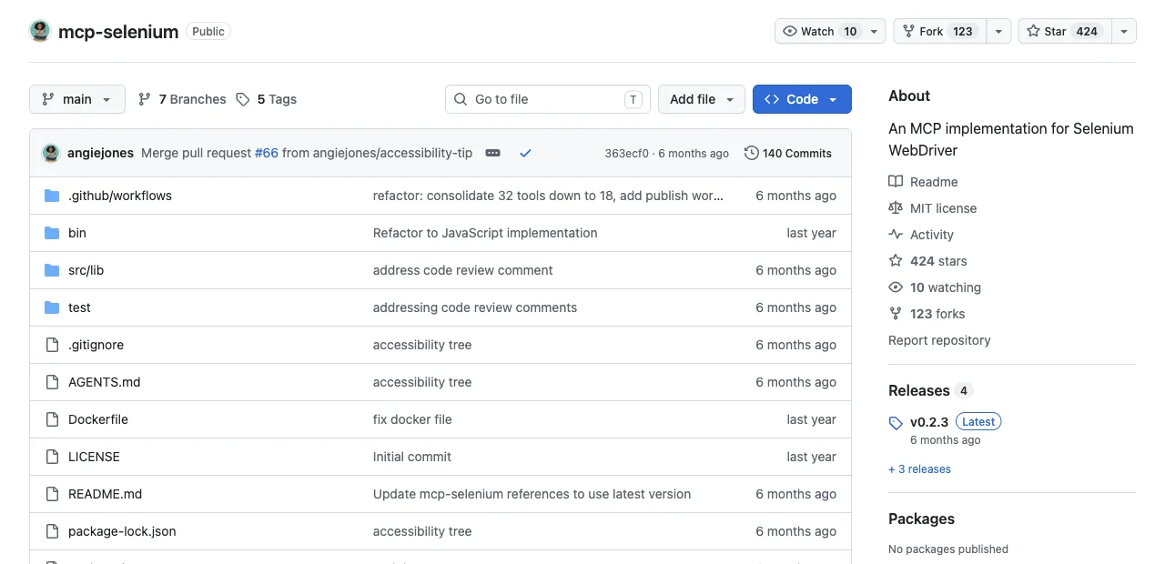Open the dropdown arrow next to Fork
Viewport: 1165px width, 564px height.
tap(998, 31)
